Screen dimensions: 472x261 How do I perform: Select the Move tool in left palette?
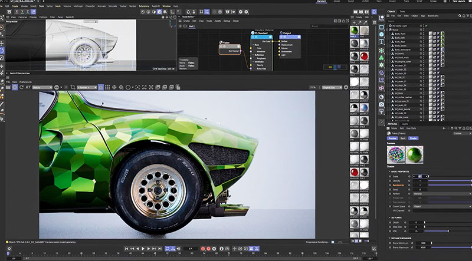[2, 44]
